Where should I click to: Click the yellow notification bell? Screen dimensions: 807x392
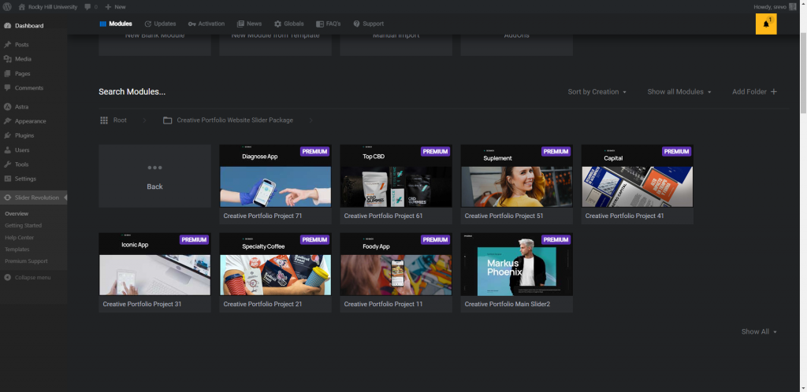[766, 24]
